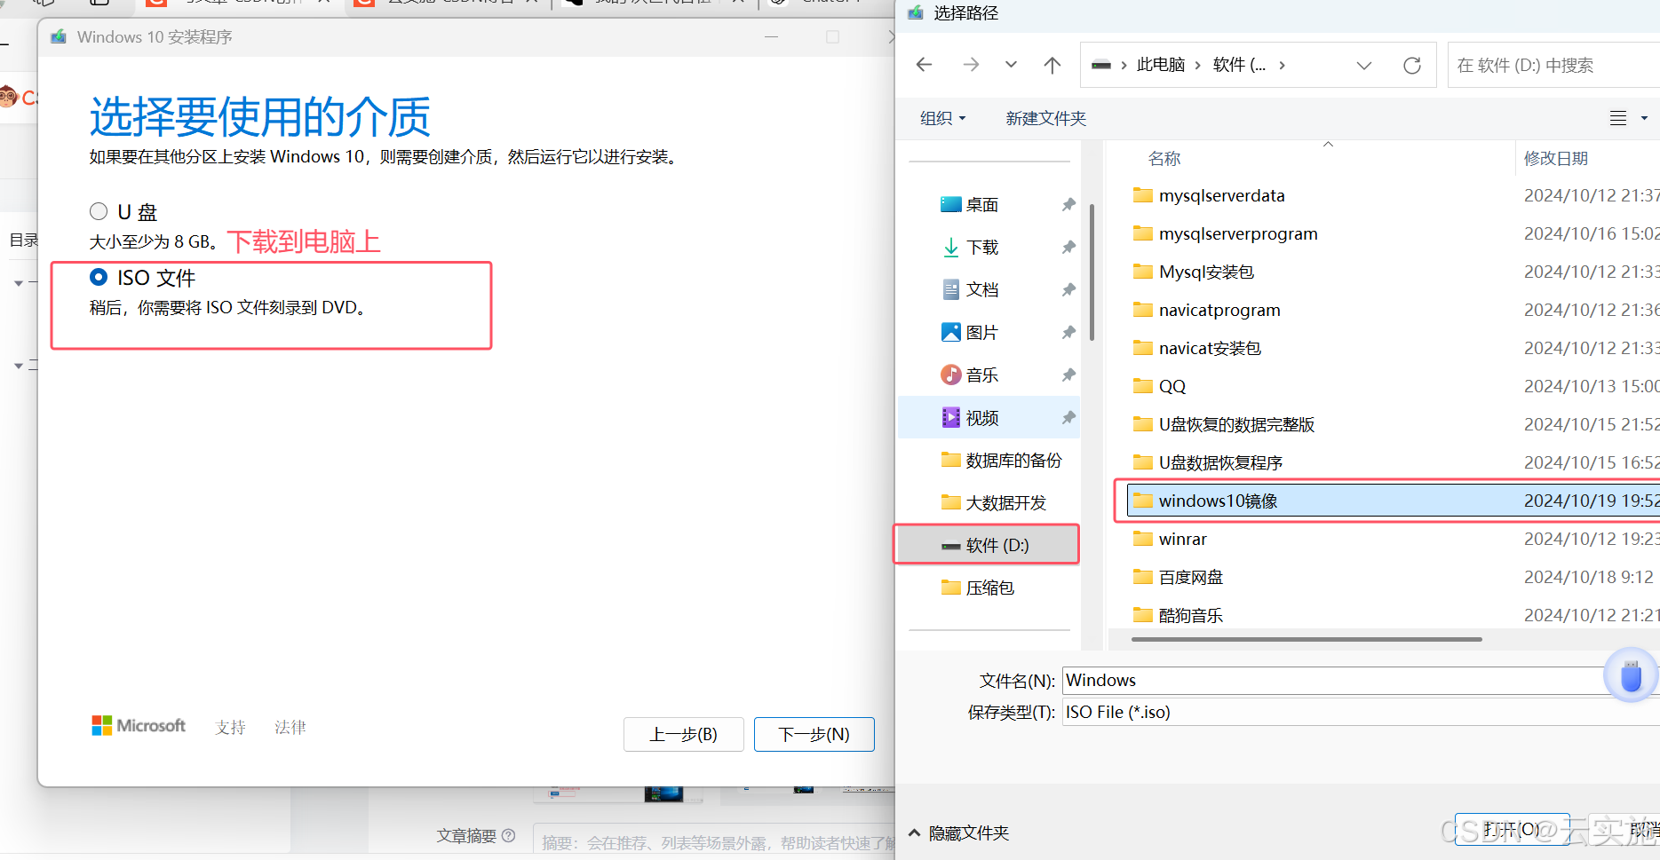Expand the address bar history dropdown
The width and height of the screenshot is (1660, 860).
click(1364, 65)
